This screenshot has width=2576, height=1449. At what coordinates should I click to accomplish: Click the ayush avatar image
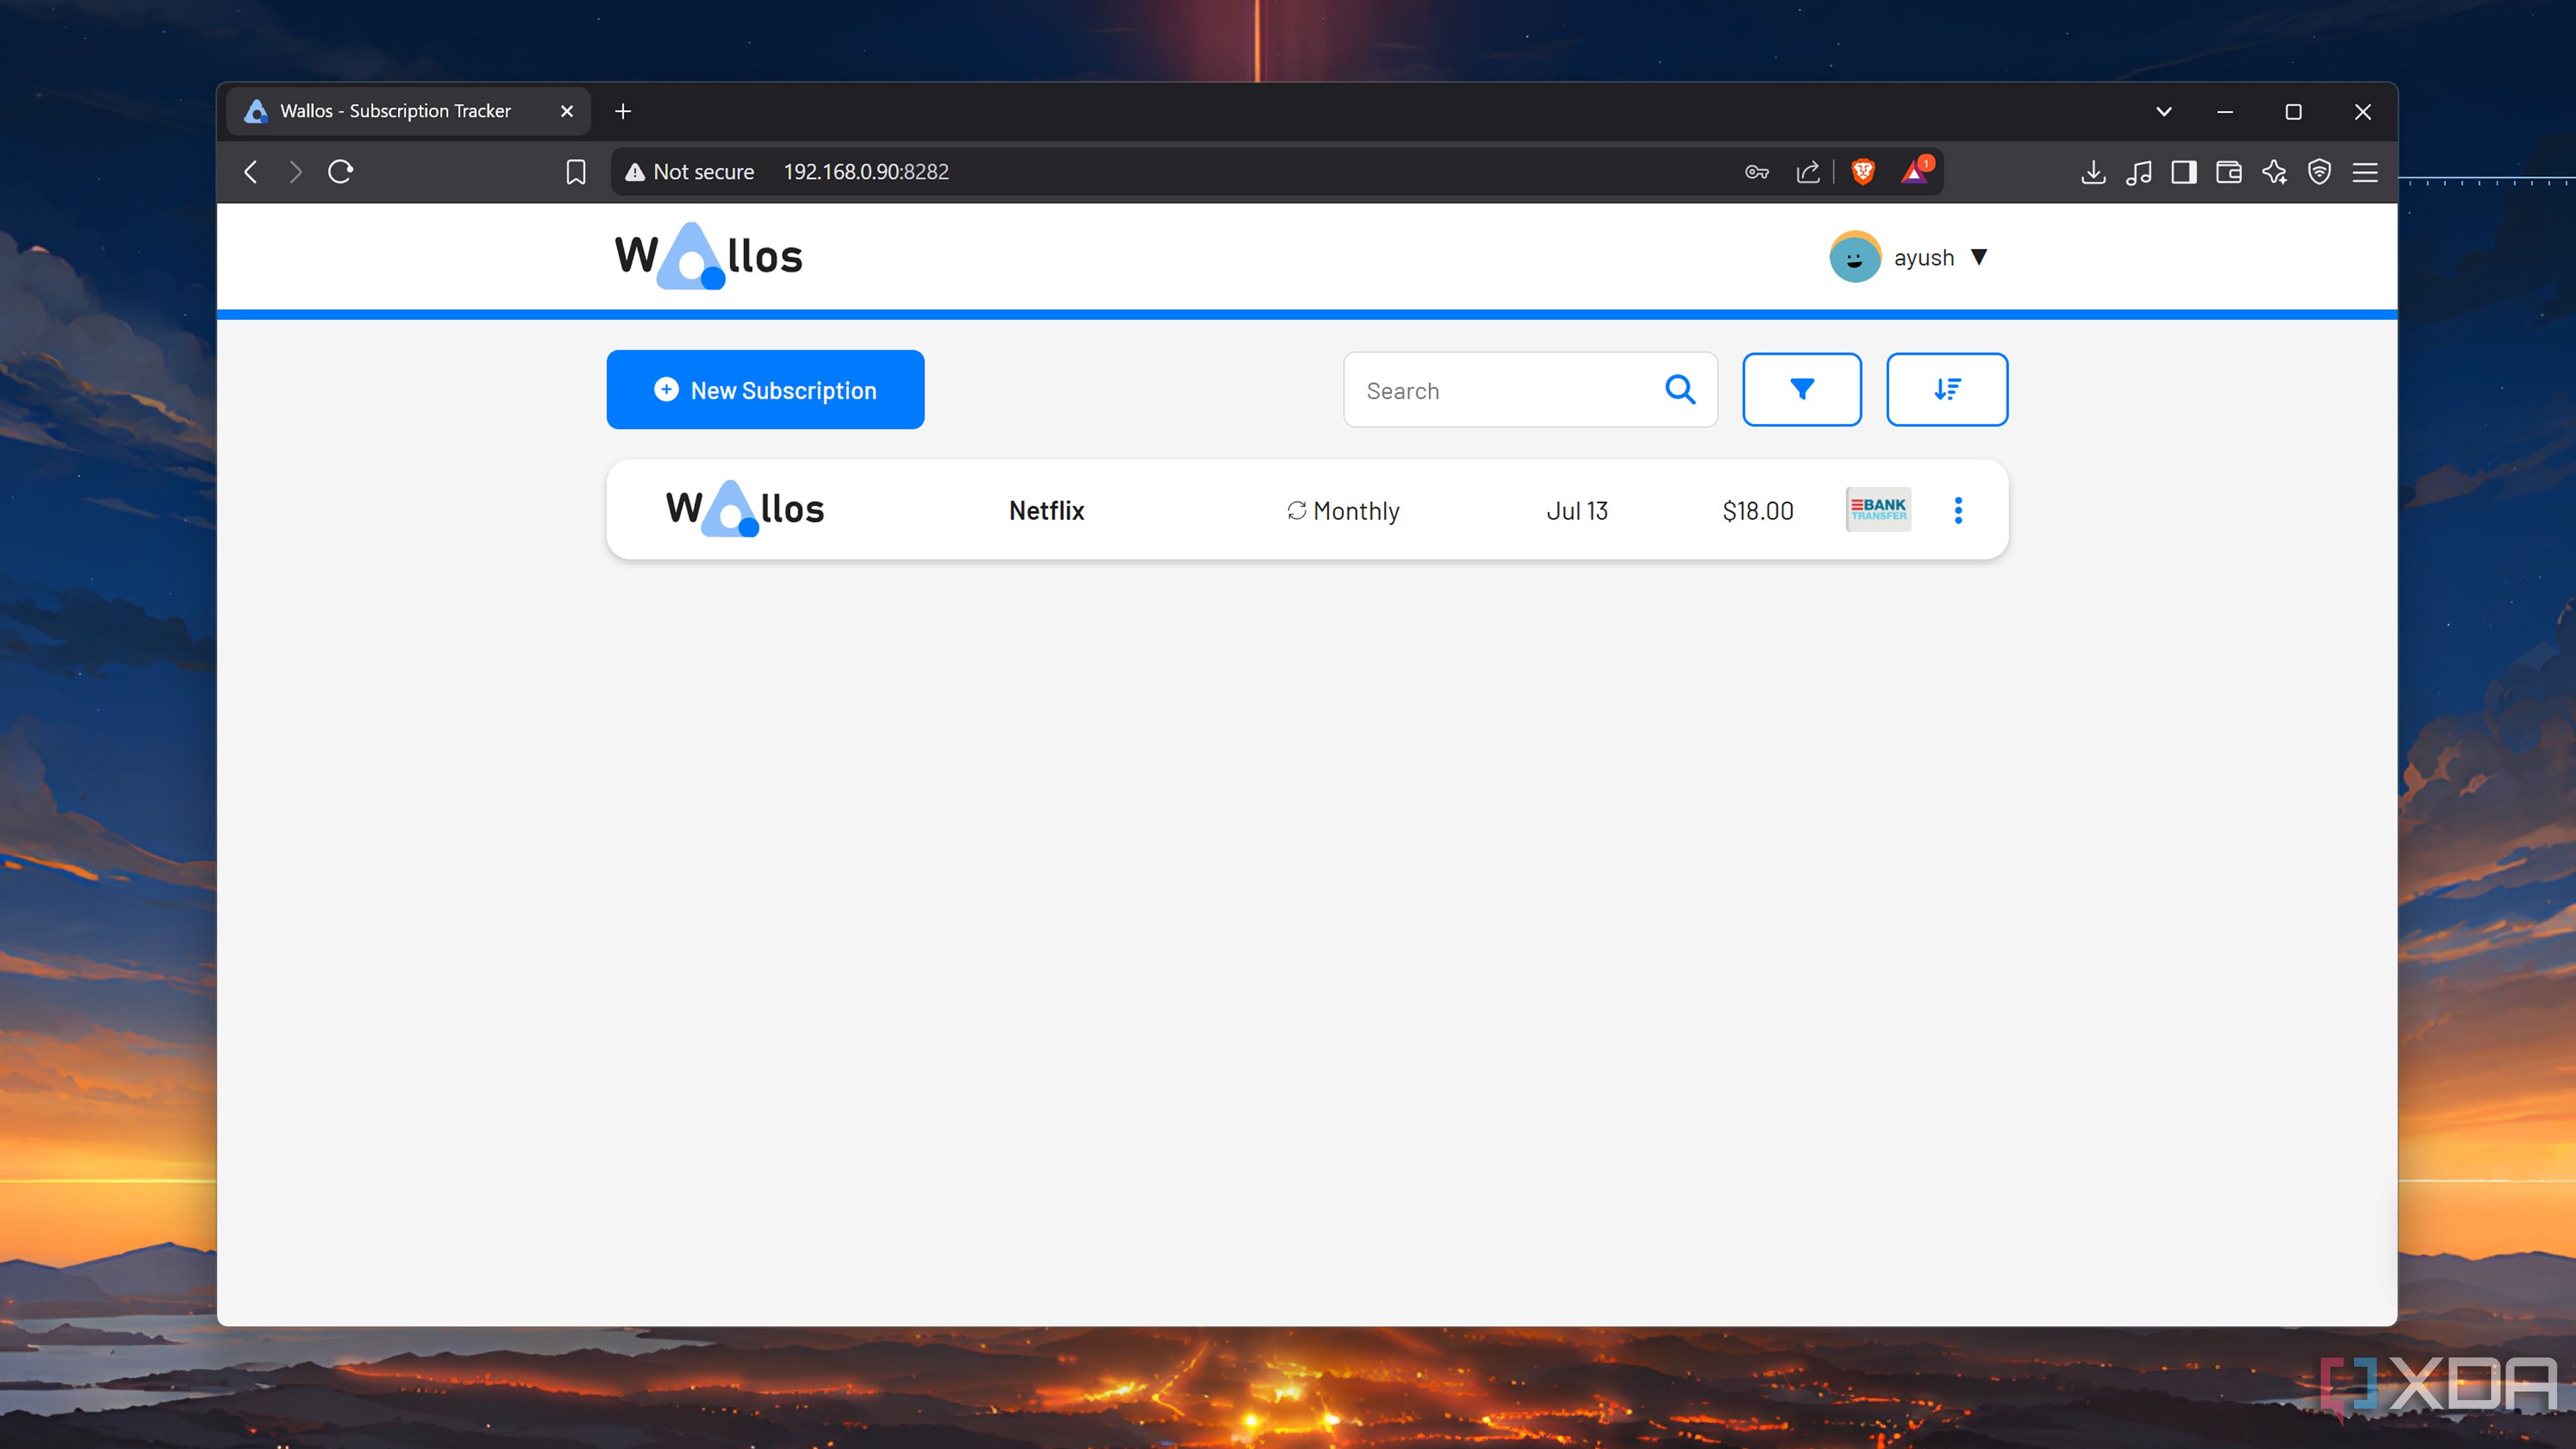click(x=1855, y=257)
